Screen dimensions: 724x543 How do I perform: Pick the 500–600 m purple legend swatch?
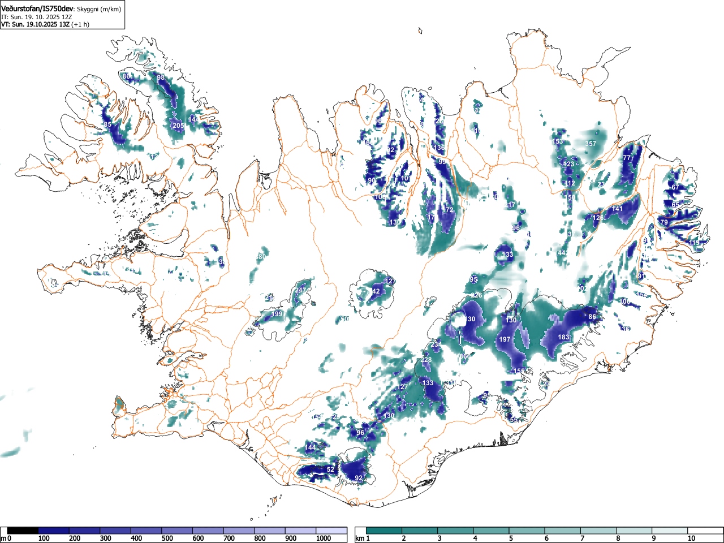pos(177,531)
